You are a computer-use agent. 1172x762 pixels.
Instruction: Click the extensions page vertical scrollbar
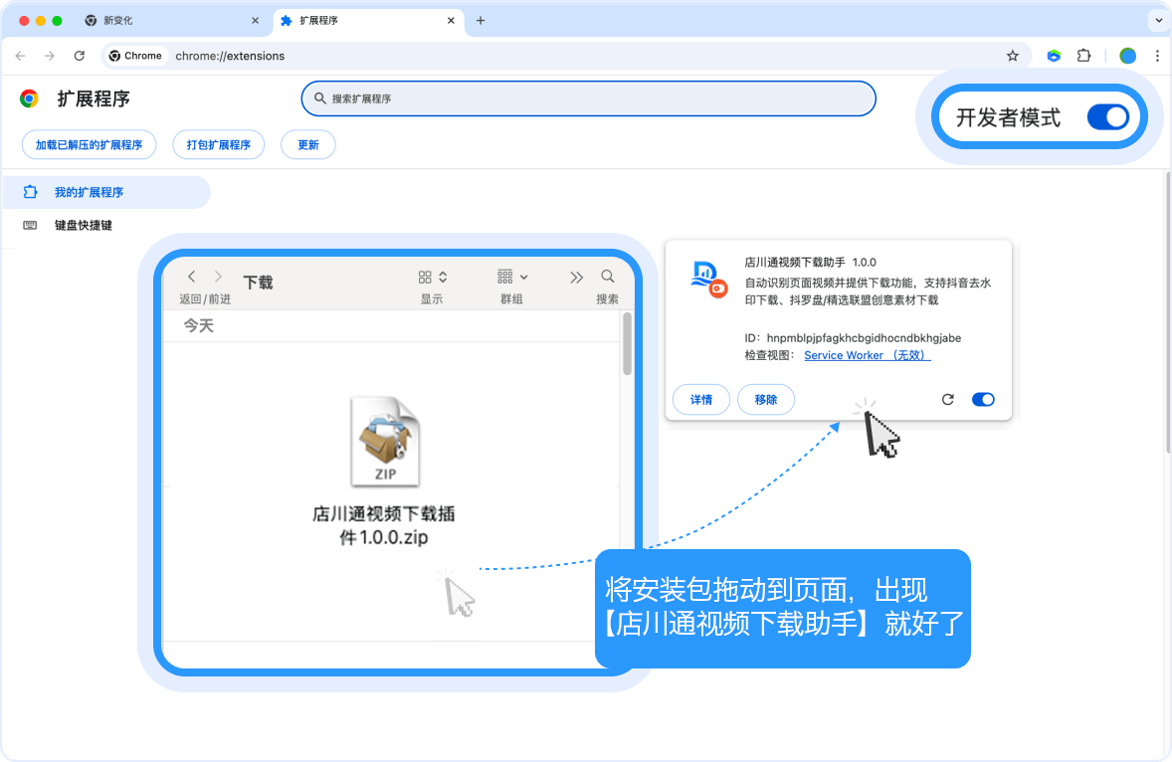(x=1167, y=312)
